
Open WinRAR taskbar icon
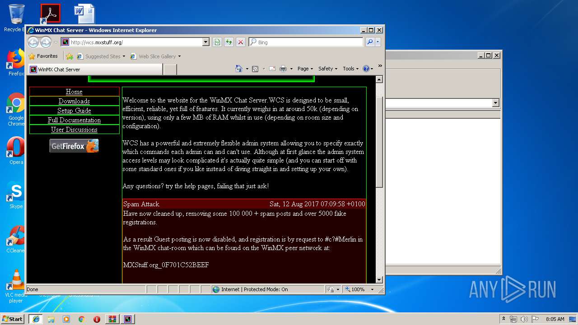click(x=112, y=319)
